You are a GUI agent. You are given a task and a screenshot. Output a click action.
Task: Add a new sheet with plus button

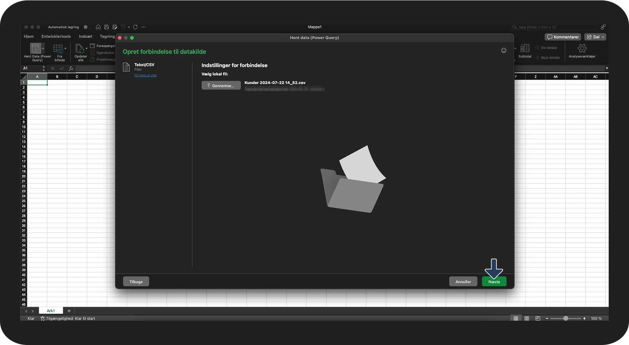coord(69,311)
